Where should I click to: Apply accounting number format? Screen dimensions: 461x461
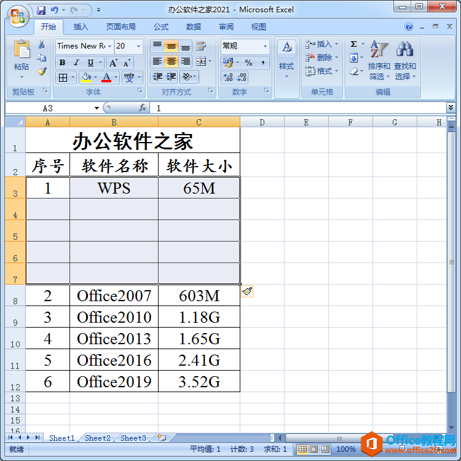point(228,63)
